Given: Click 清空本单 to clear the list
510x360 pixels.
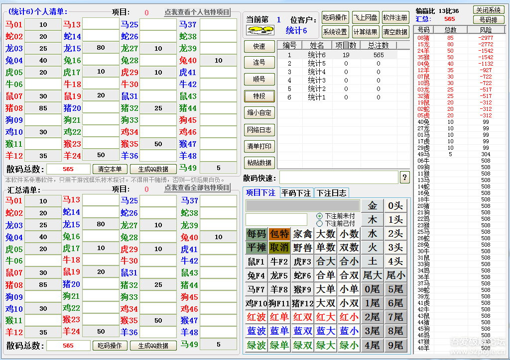Looking at the screenshot, I should [110, 169].
